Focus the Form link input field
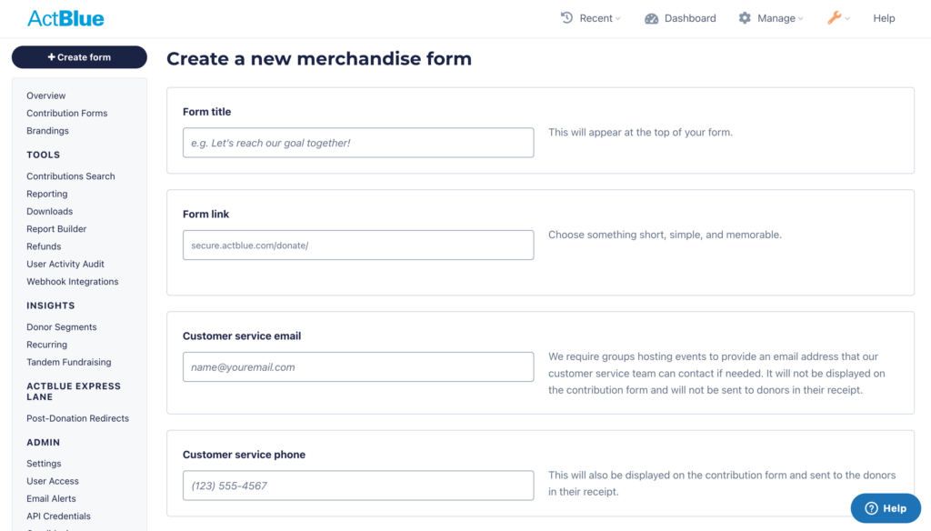Image resolution: width=931 pixels, height=531 pixels. 358,245
